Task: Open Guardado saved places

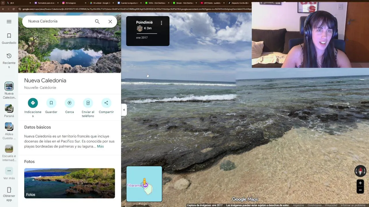Action: tap(9, 39)
